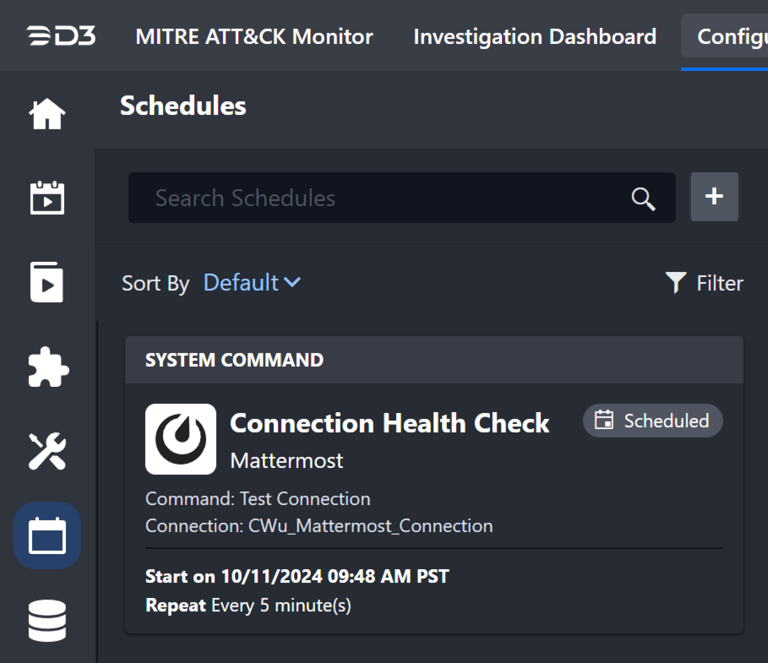Open the wrench and screwdriver utilities icon
This screenshot has height=663, width=768.
point(47,451)
